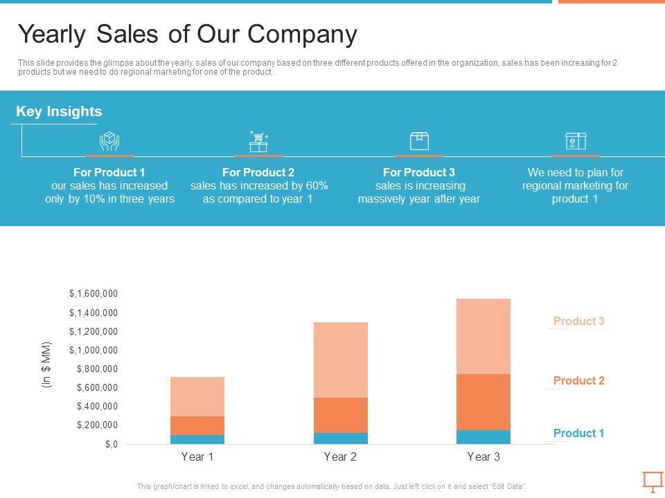665x498 pixels.
Task: Click the Year 2 Product 2 bar segment
Action: pyautogui.click(x=341, y=415)
